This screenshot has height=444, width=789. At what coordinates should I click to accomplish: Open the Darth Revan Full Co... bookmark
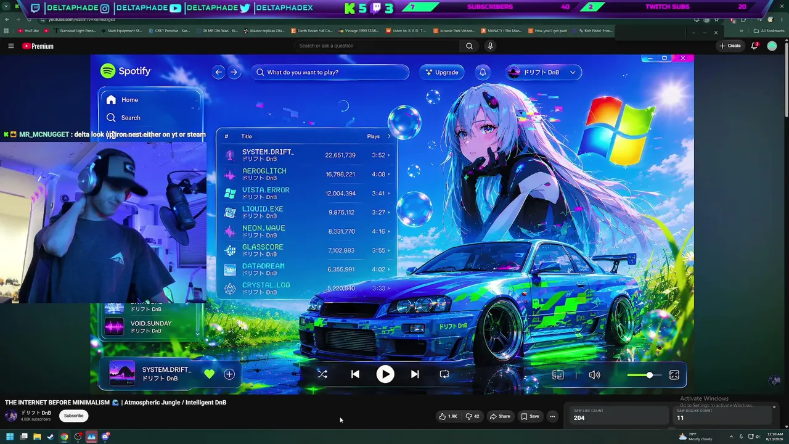313,31
